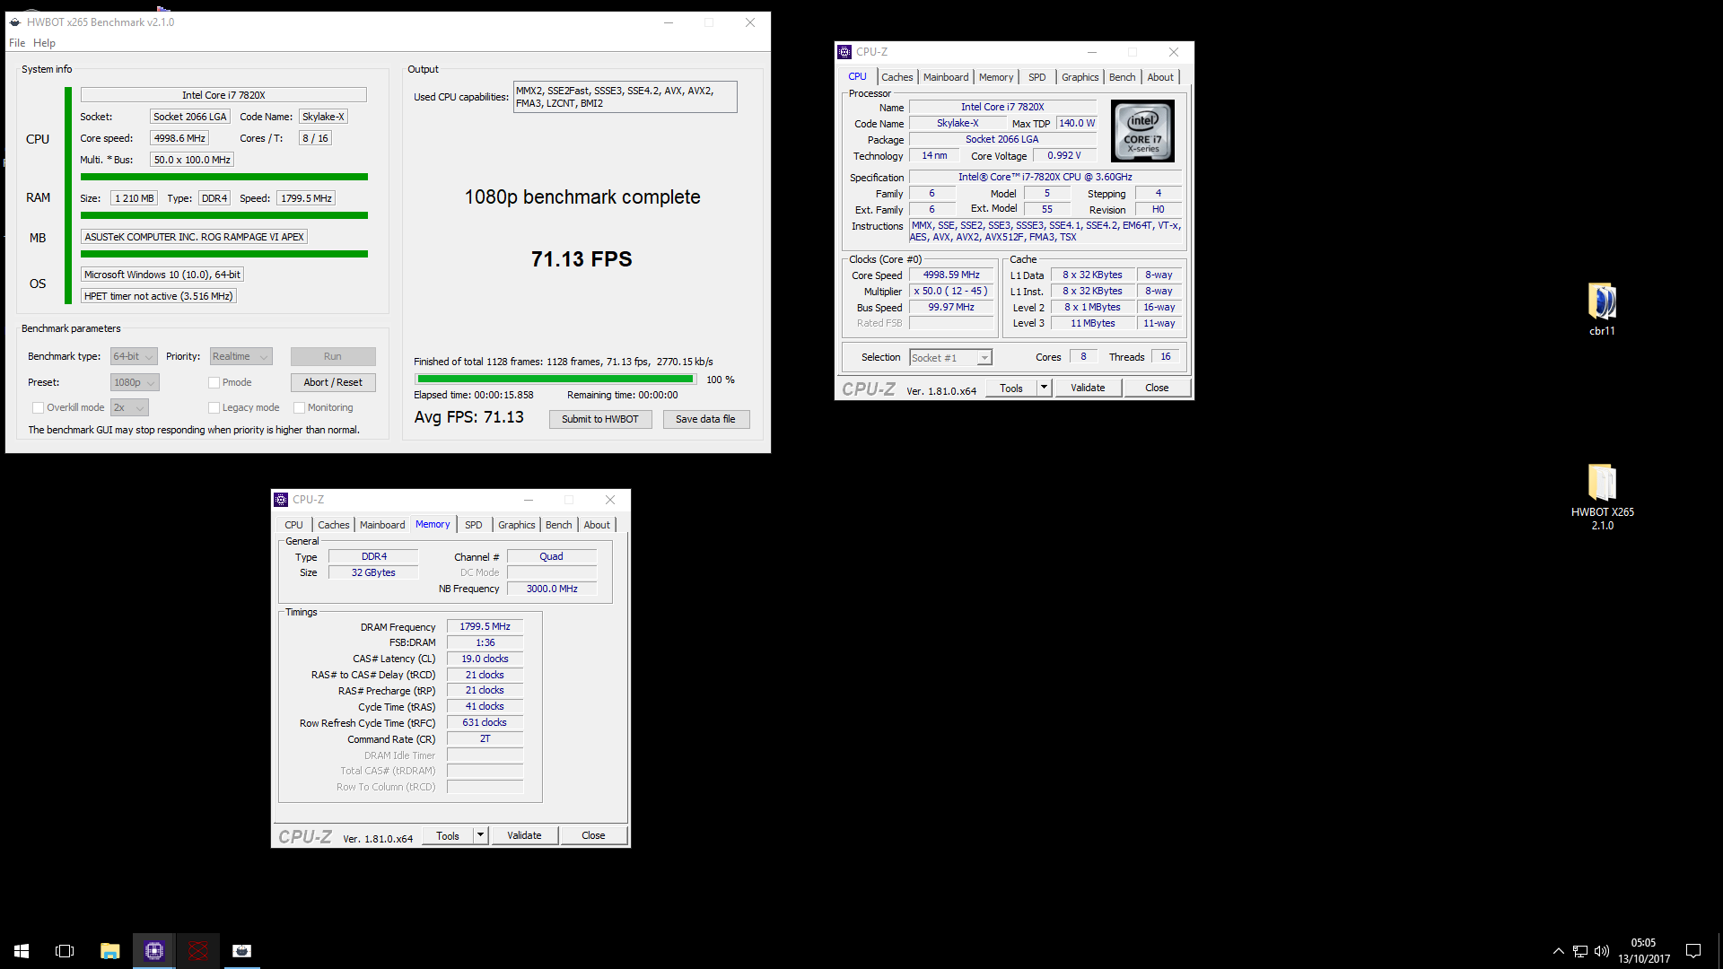Enable the Overkill mode checkbox

tap(38, 407)
